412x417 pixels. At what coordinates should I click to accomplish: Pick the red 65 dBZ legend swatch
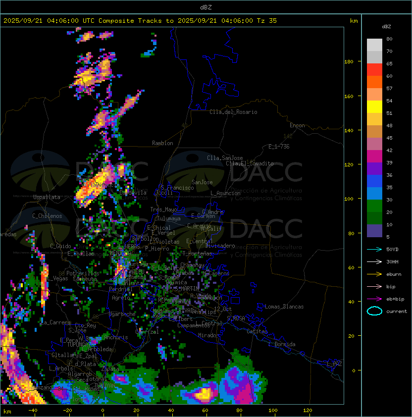coord(374,70)
